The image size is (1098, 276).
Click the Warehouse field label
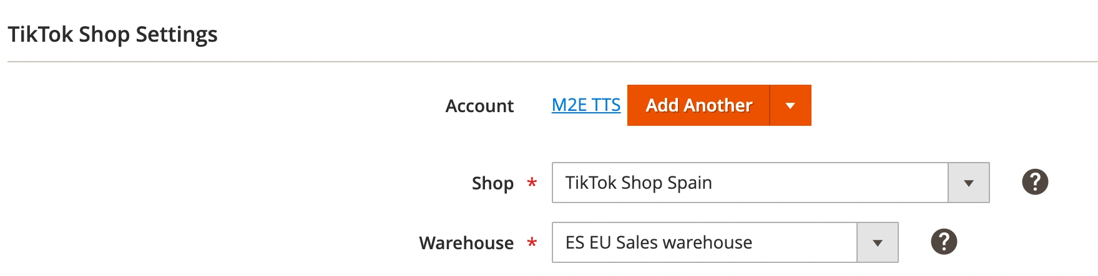point(466,243)
